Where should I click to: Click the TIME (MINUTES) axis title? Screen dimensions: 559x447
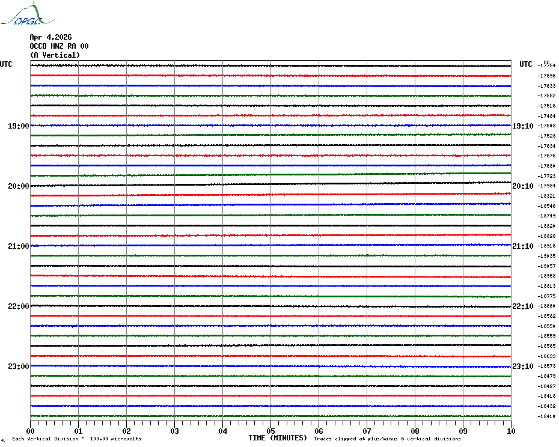[x=278, y=438]
